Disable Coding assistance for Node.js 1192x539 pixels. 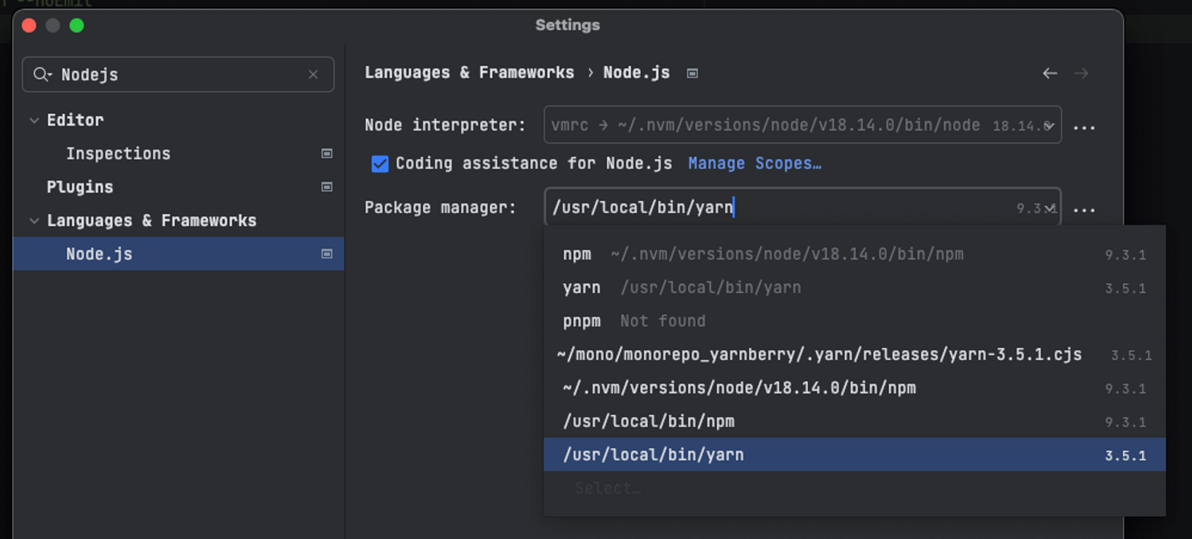(x=380, y=163)
